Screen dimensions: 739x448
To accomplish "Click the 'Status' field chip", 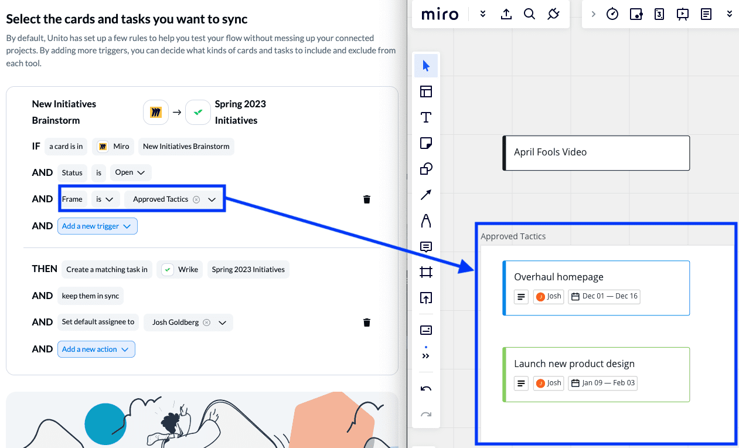I will 72,172.
